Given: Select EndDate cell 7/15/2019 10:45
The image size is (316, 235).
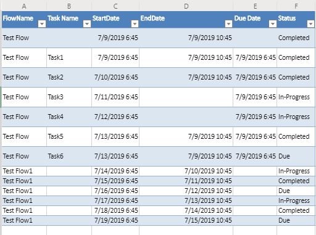Looking at the screenshot, I should click(x=186, y=220).
